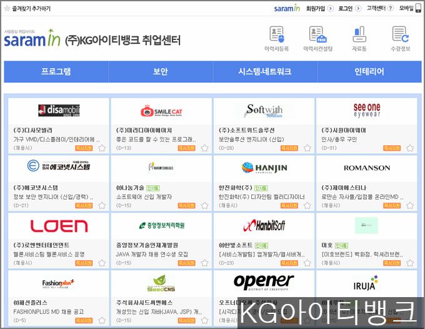The image size is (425, 329).
Task: Click the IRUJA company logo
Action: (366, 283)
